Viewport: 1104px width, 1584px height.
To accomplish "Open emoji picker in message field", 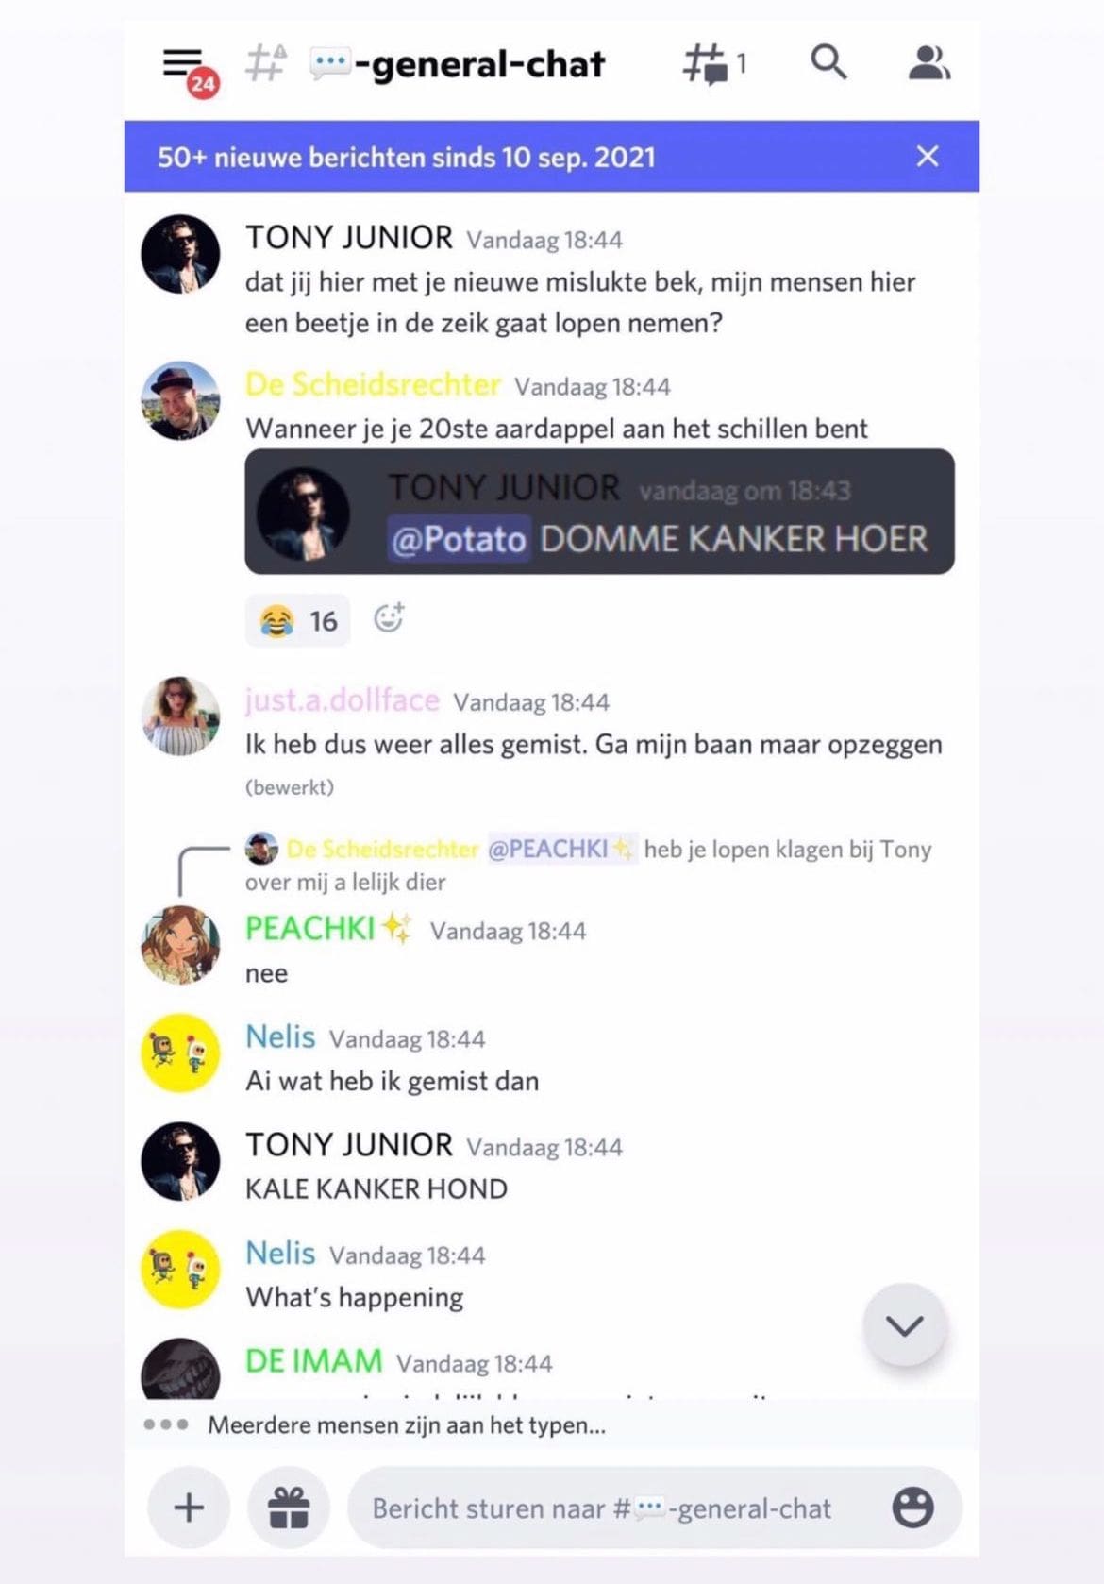I will tap(912, 1508).
